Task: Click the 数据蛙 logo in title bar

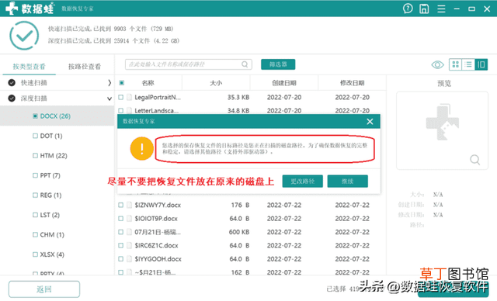Action: [30, 9]
